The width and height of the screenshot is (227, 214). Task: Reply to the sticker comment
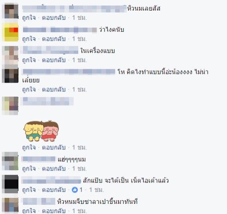[54, 148]
